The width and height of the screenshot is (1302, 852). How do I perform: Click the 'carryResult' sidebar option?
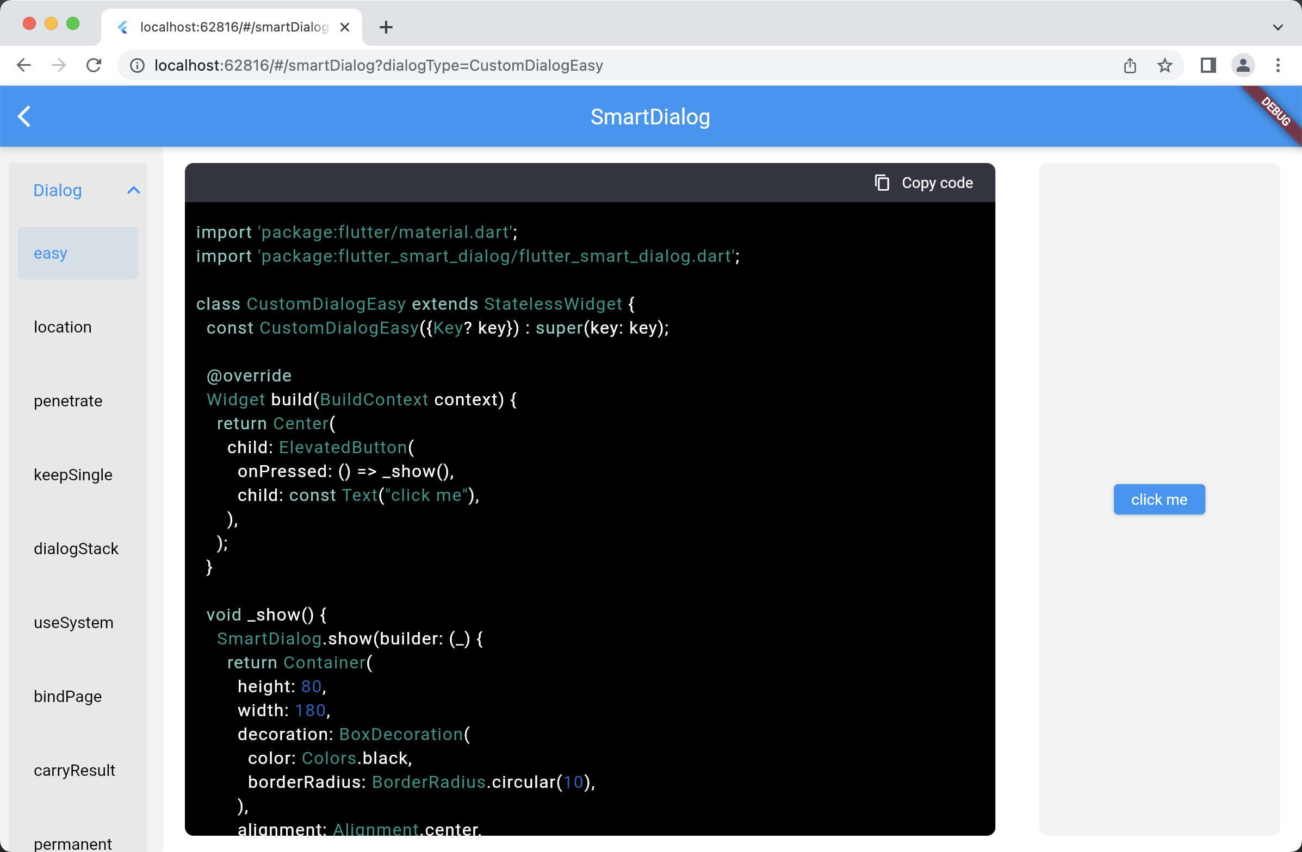75,770
